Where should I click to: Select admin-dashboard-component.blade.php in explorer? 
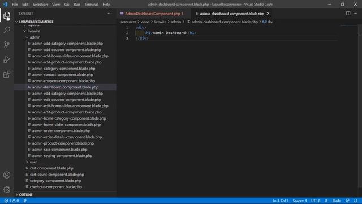click(x=65, y=87)
